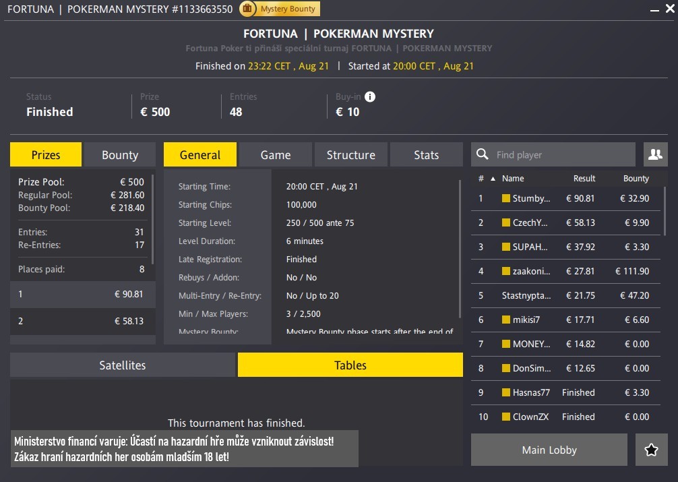Click the yellow flag icon beside mikisi7

[x=506, y=320]
